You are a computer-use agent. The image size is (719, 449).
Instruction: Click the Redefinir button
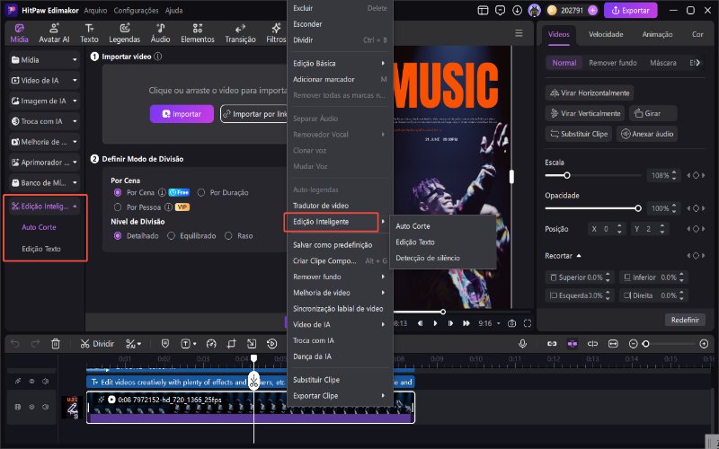(685, 320)
